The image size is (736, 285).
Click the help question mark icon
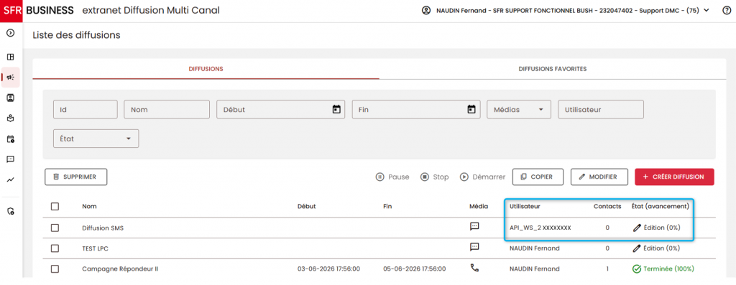click(x=726, y=10)
